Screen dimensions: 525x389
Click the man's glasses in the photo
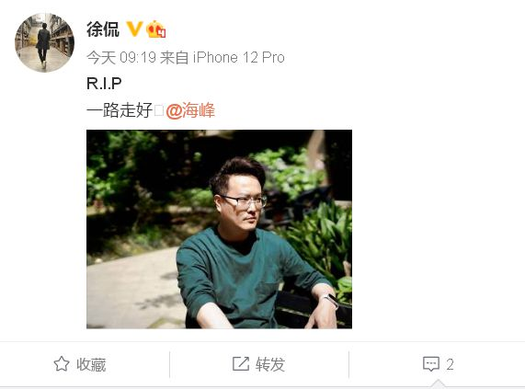tap(245, 201)
